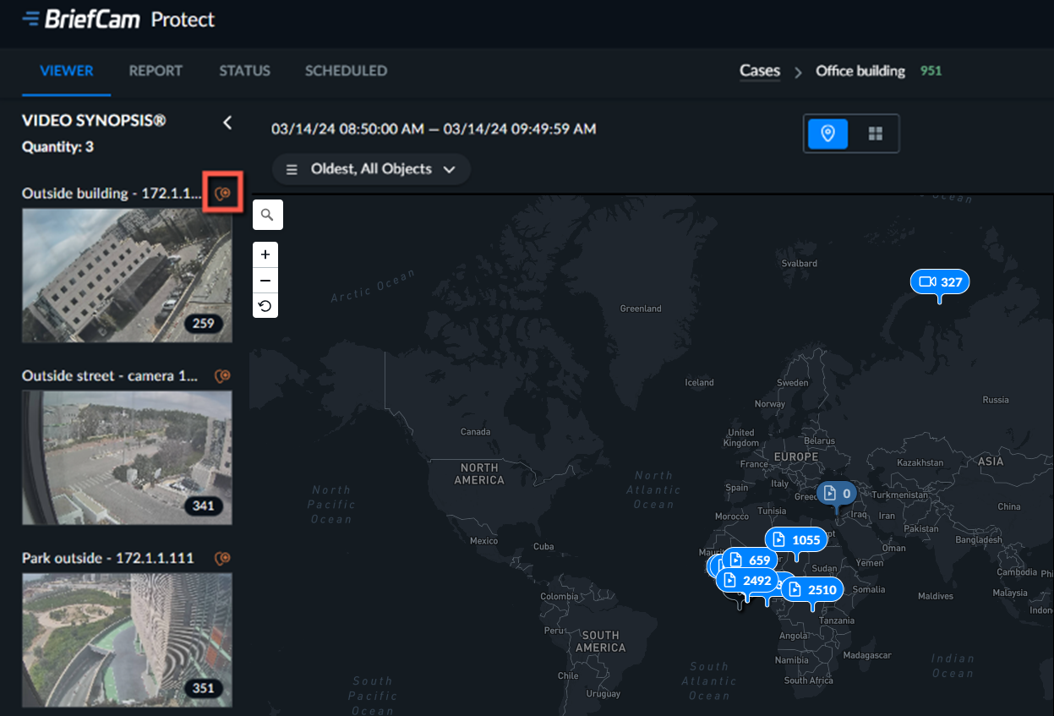Switch to grid view with the tiles icon
This screenshot has width=1054, height=716.
[x=875, y=134]
